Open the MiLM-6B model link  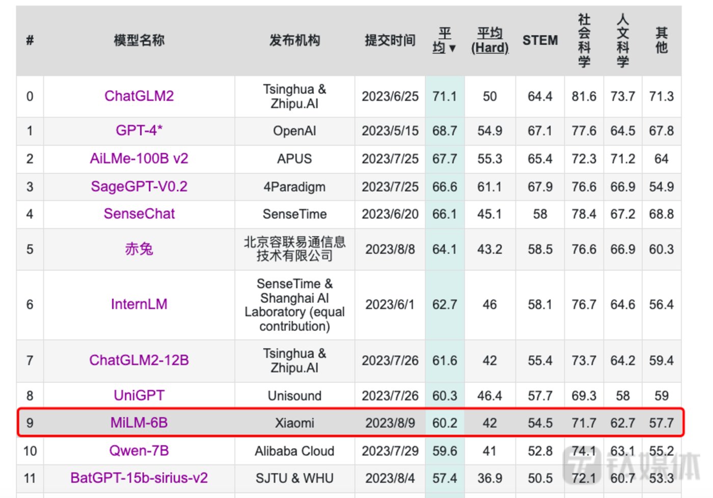(x=139, y=423)
